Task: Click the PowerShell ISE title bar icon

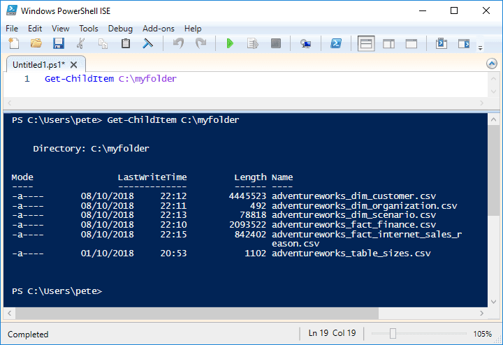Action: pos(12,10)
